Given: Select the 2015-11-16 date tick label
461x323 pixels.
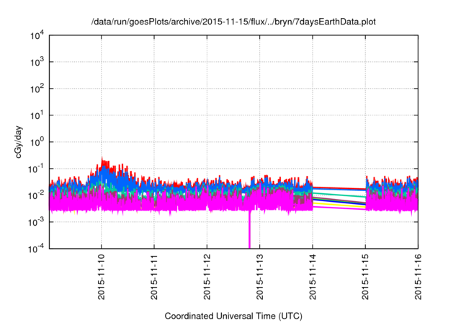Looking at the screenshot, I should click(x=418, y=279).
